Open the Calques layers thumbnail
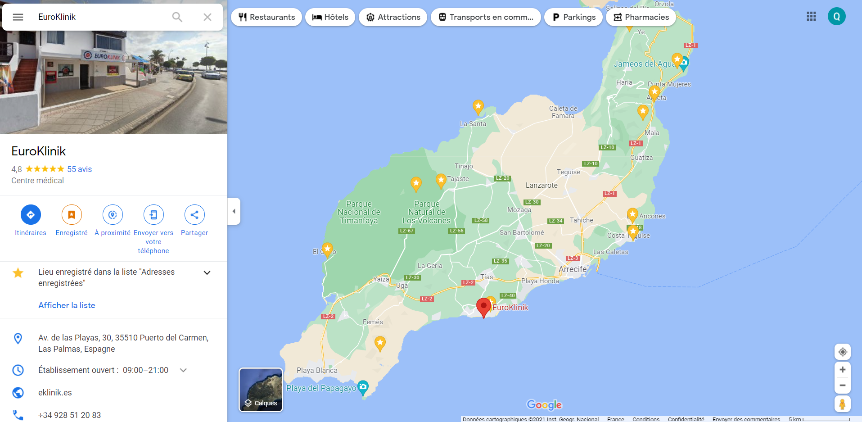Image resolution: width=862 pixels, height=422 pixels. tap(261, 390)
